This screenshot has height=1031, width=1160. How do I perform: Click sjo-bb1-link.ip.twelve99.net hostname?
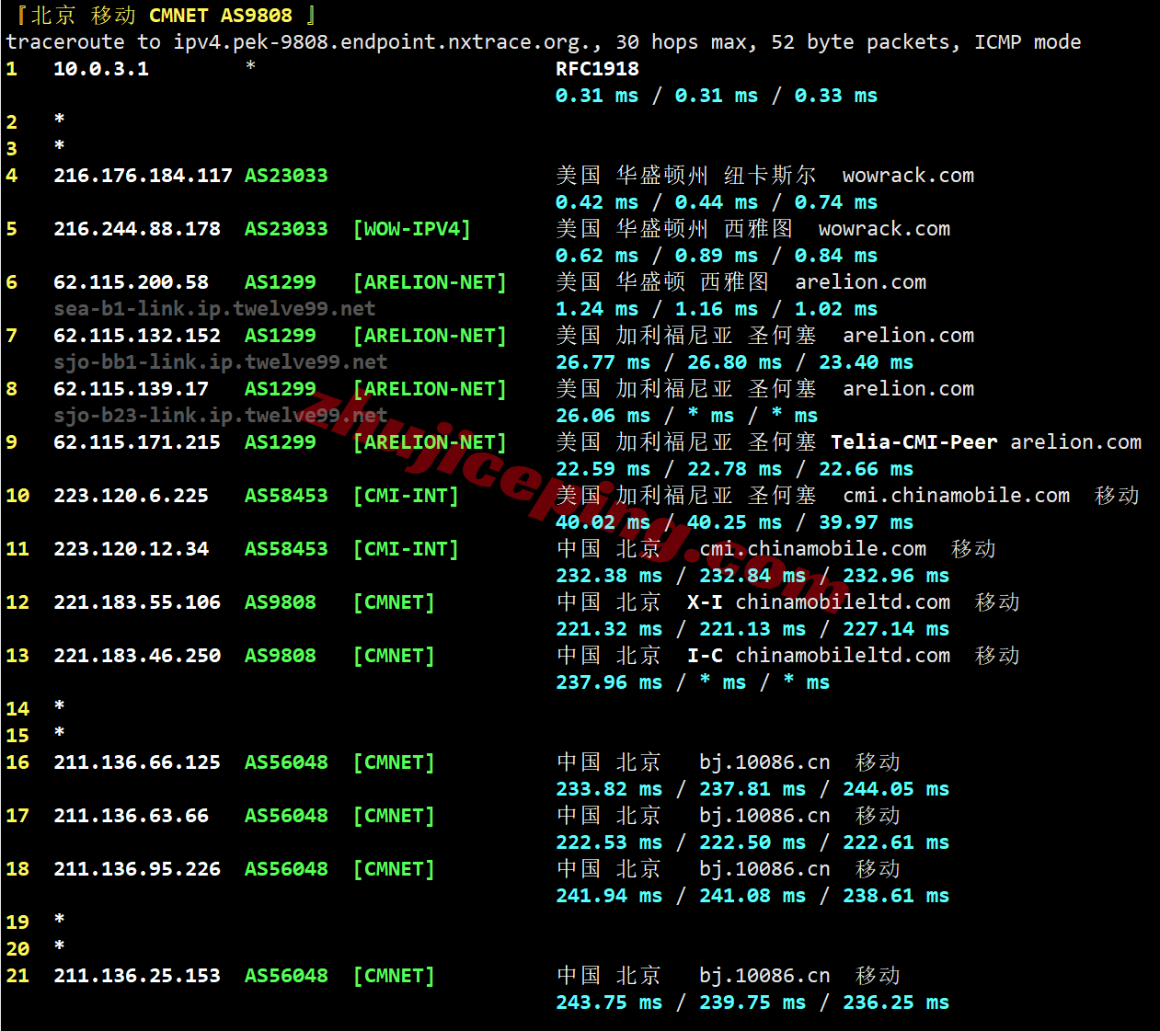[x=221, y=362]
